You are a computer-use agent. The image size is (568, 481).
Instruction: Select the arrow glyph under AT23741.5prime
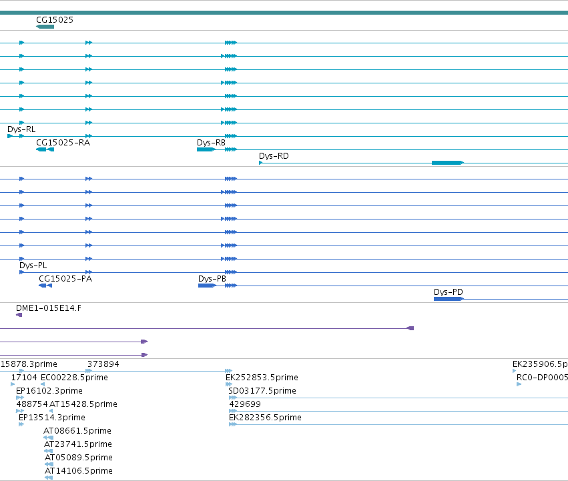49,451
